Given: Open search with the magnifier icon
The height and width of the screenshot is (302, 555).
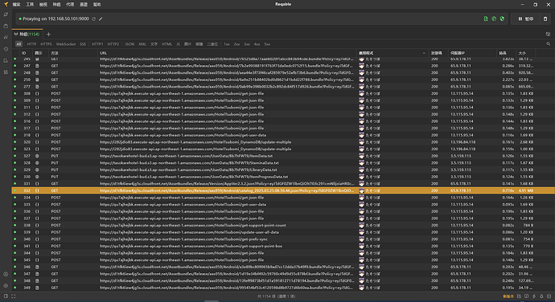Looking at the screenshot, I should (549, 44).
